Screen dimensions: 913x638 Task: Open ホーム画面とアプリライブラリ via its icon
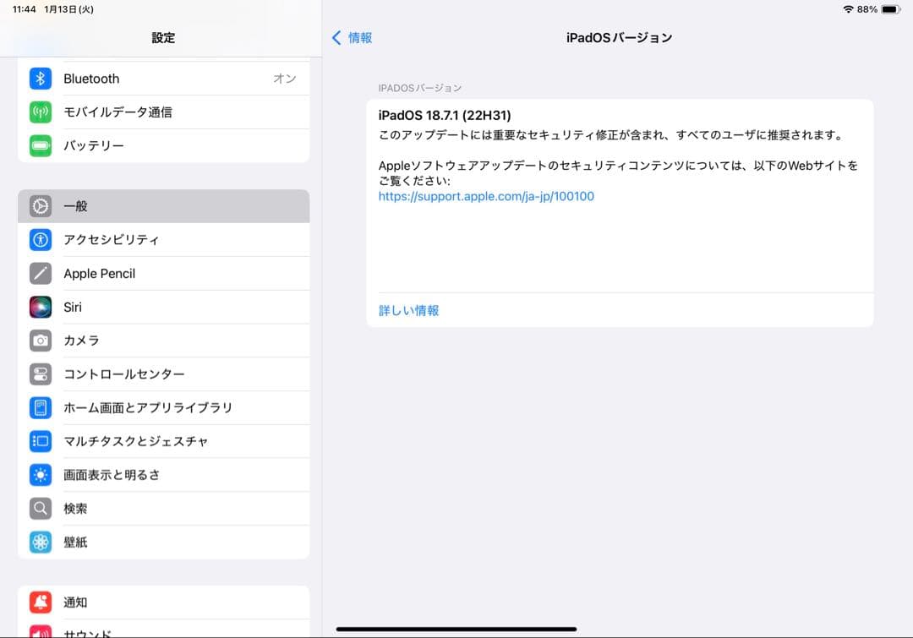[41, 407]
